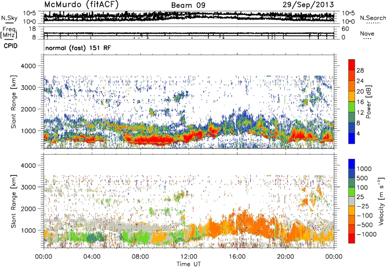Click the 'CPID' label

11,46
